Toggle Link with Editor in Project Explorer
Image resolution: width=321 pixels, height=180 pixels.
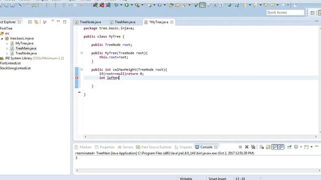(36, 22)
